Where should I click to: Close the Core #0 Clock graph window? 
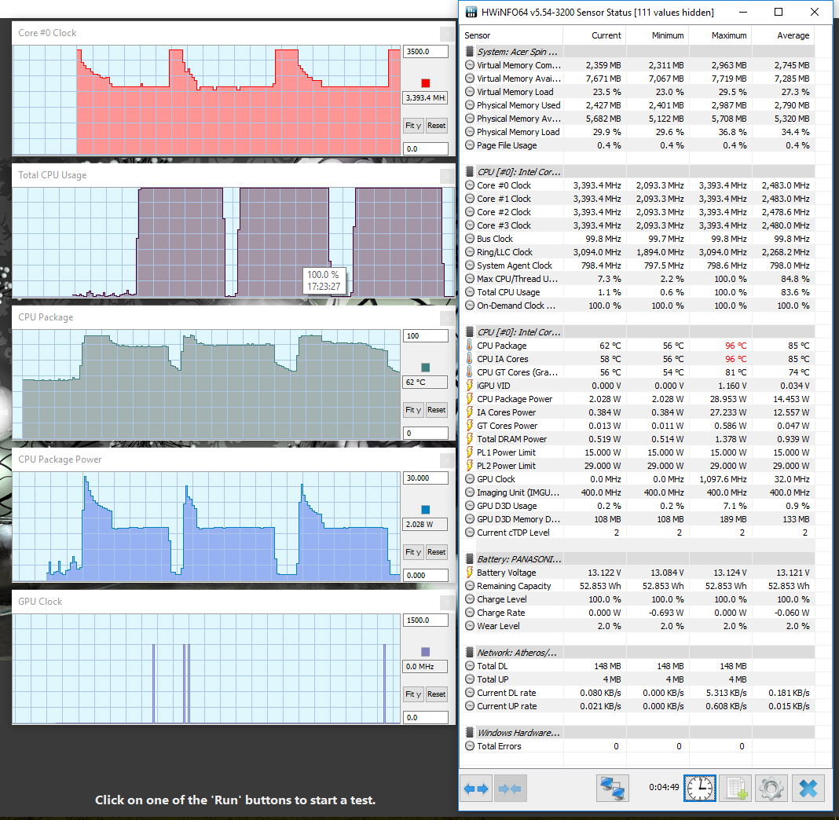tap(447, 34)
